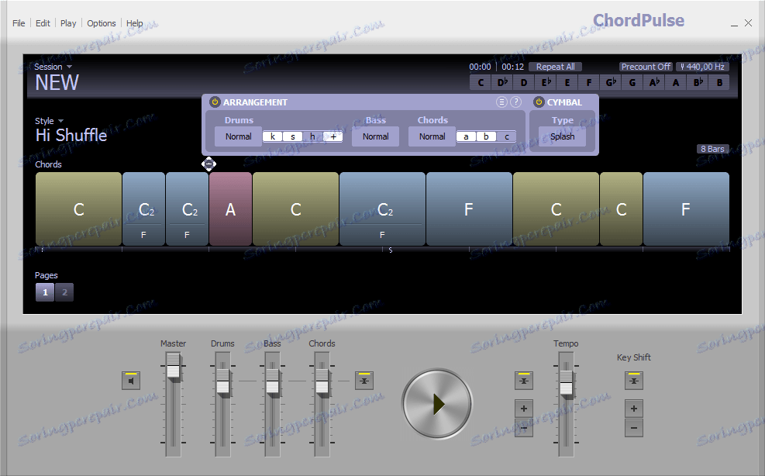
Task: Open the Repeat All mode selector
Action: point(555,67)
